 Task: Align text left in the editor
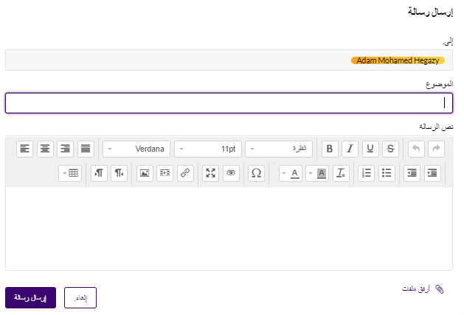(24, 149)
